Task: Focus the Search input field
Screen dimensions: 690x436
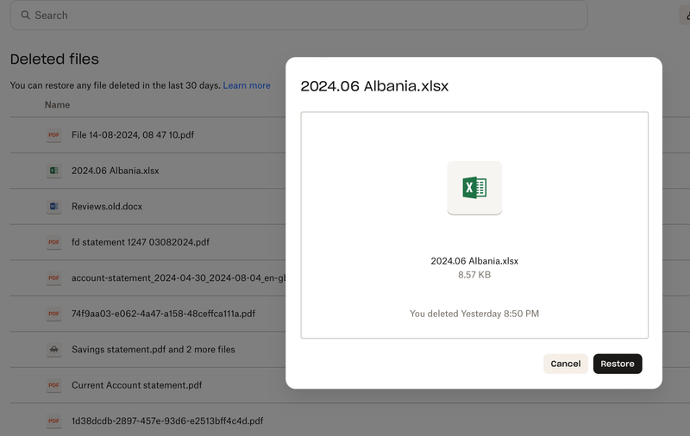Action: click(x=302, y=16)
